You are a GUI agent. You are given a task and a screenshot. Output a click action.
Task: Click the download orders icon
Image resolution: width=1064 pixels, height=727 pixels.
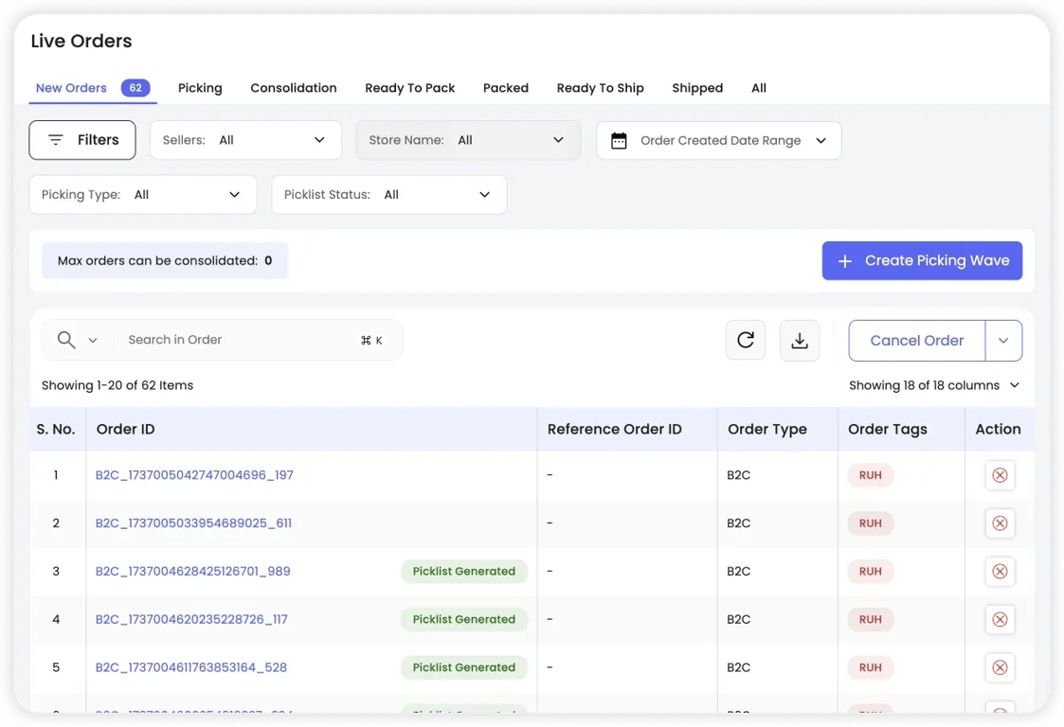799,341
